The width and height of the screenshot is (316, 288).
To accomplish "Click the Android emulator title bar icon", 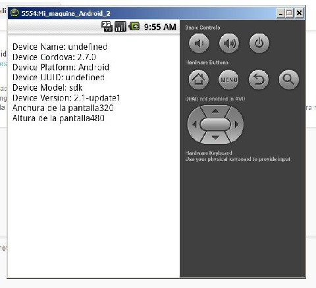I will [x=14, y=12].
